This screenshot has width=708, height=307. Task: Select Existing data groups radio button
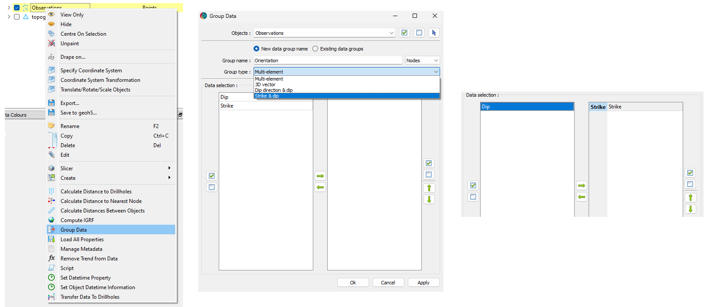(x=315, y=49)
